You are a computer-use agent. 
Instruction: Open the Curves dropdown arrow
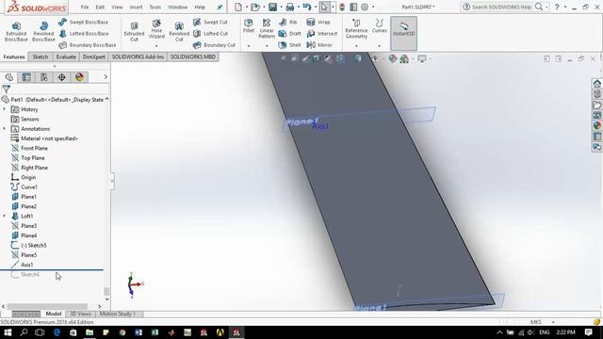[x=380, y=46]
